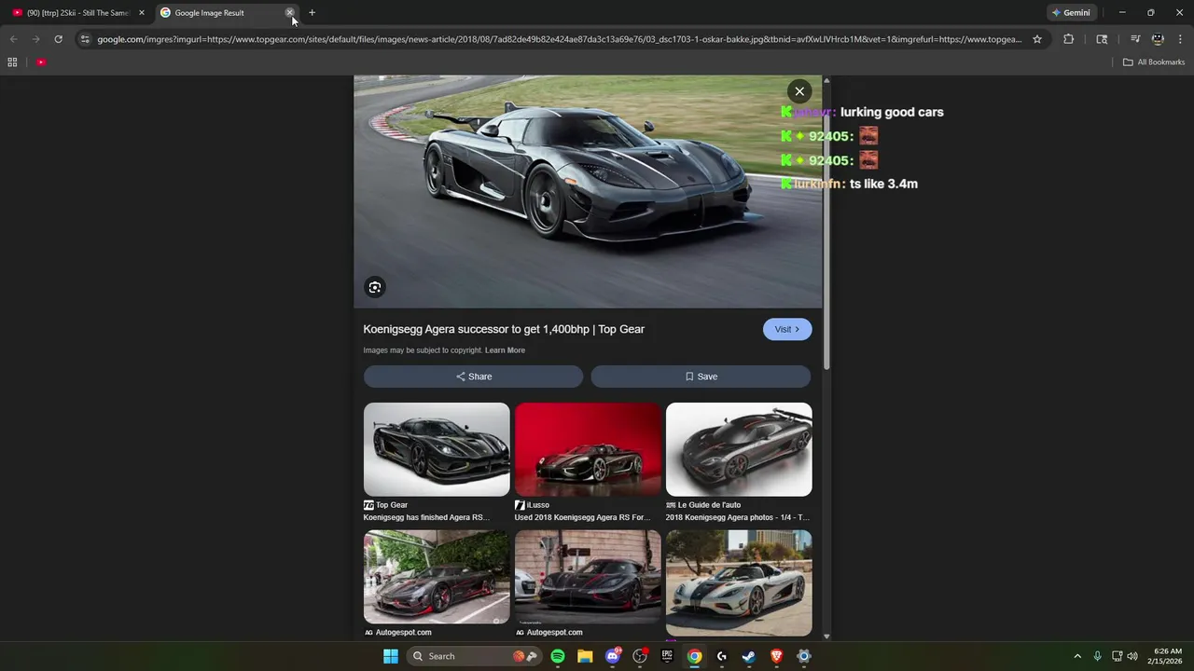Image resolution: width=1194 pixels, height=671 pixels.
Task: Open the toolbar icon left of media controls
Action: point(1102,39)
